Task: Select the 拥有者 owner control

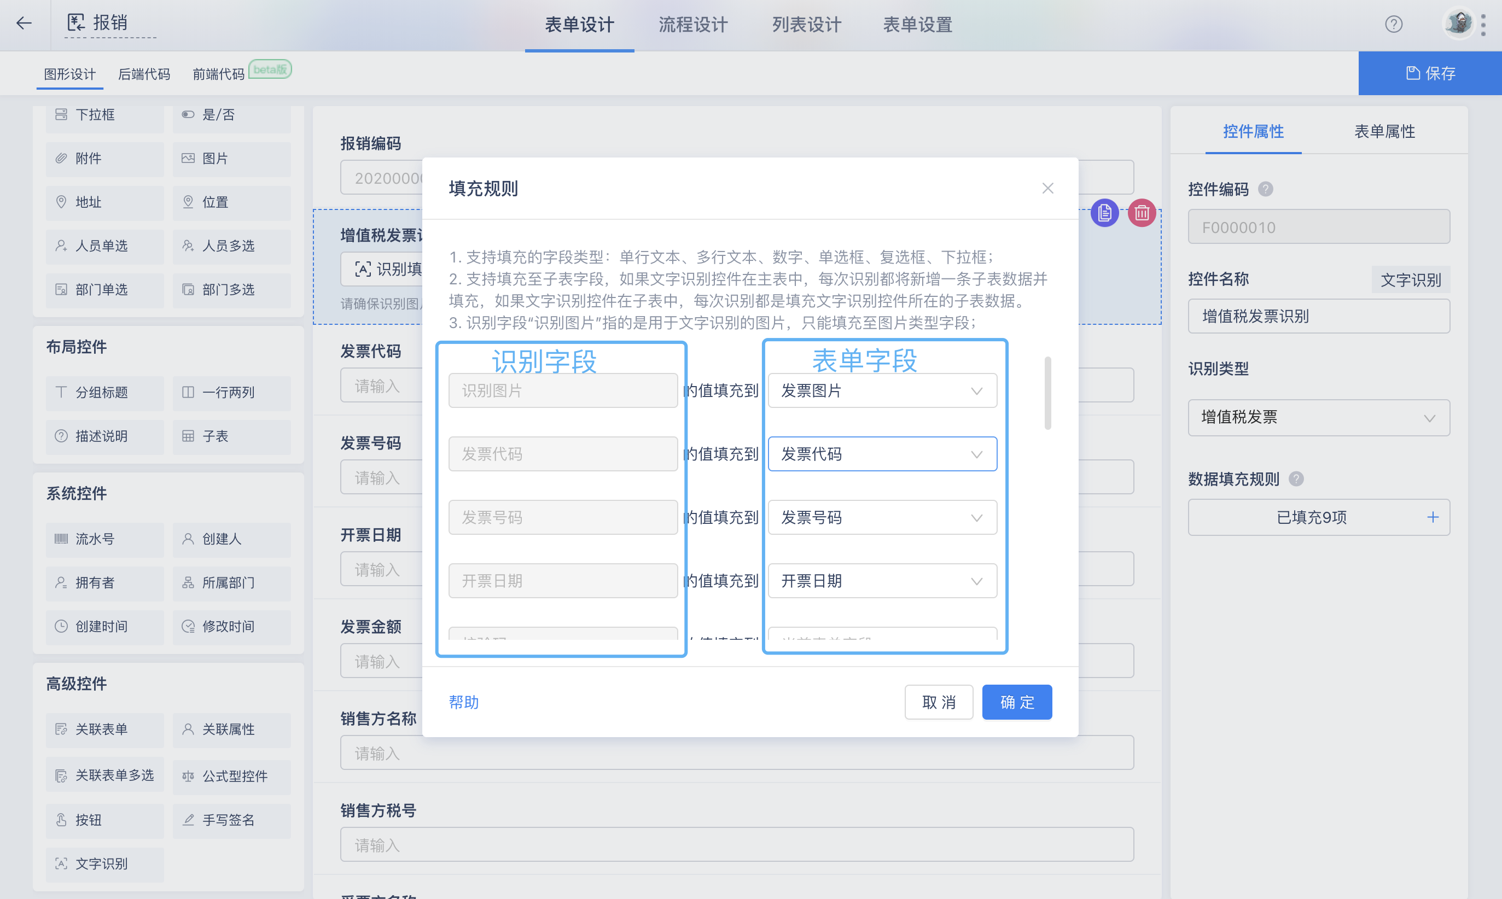Action: click(x=105, y=583)
